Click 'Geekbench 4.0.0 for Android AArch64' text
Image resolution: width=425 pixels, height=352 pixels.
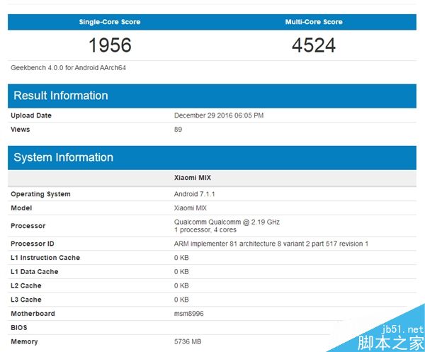(x=68, y=68)
